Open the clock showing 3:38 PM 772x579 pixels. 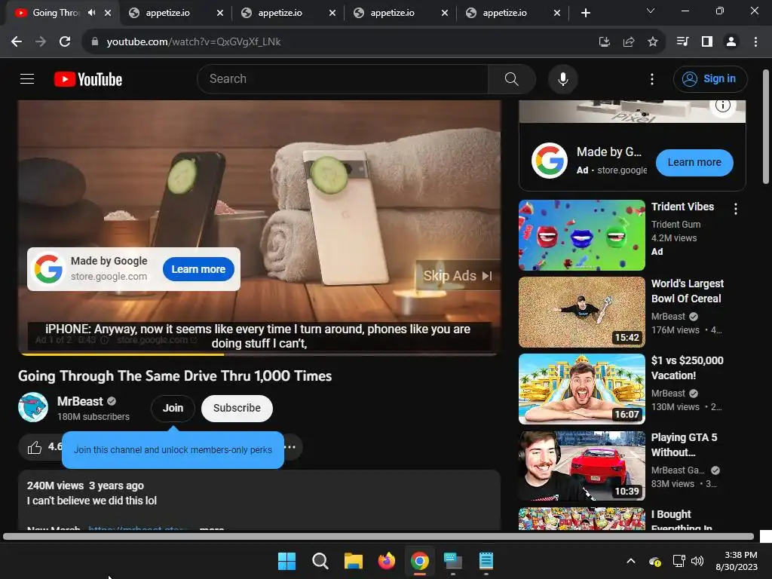point(737,561)
